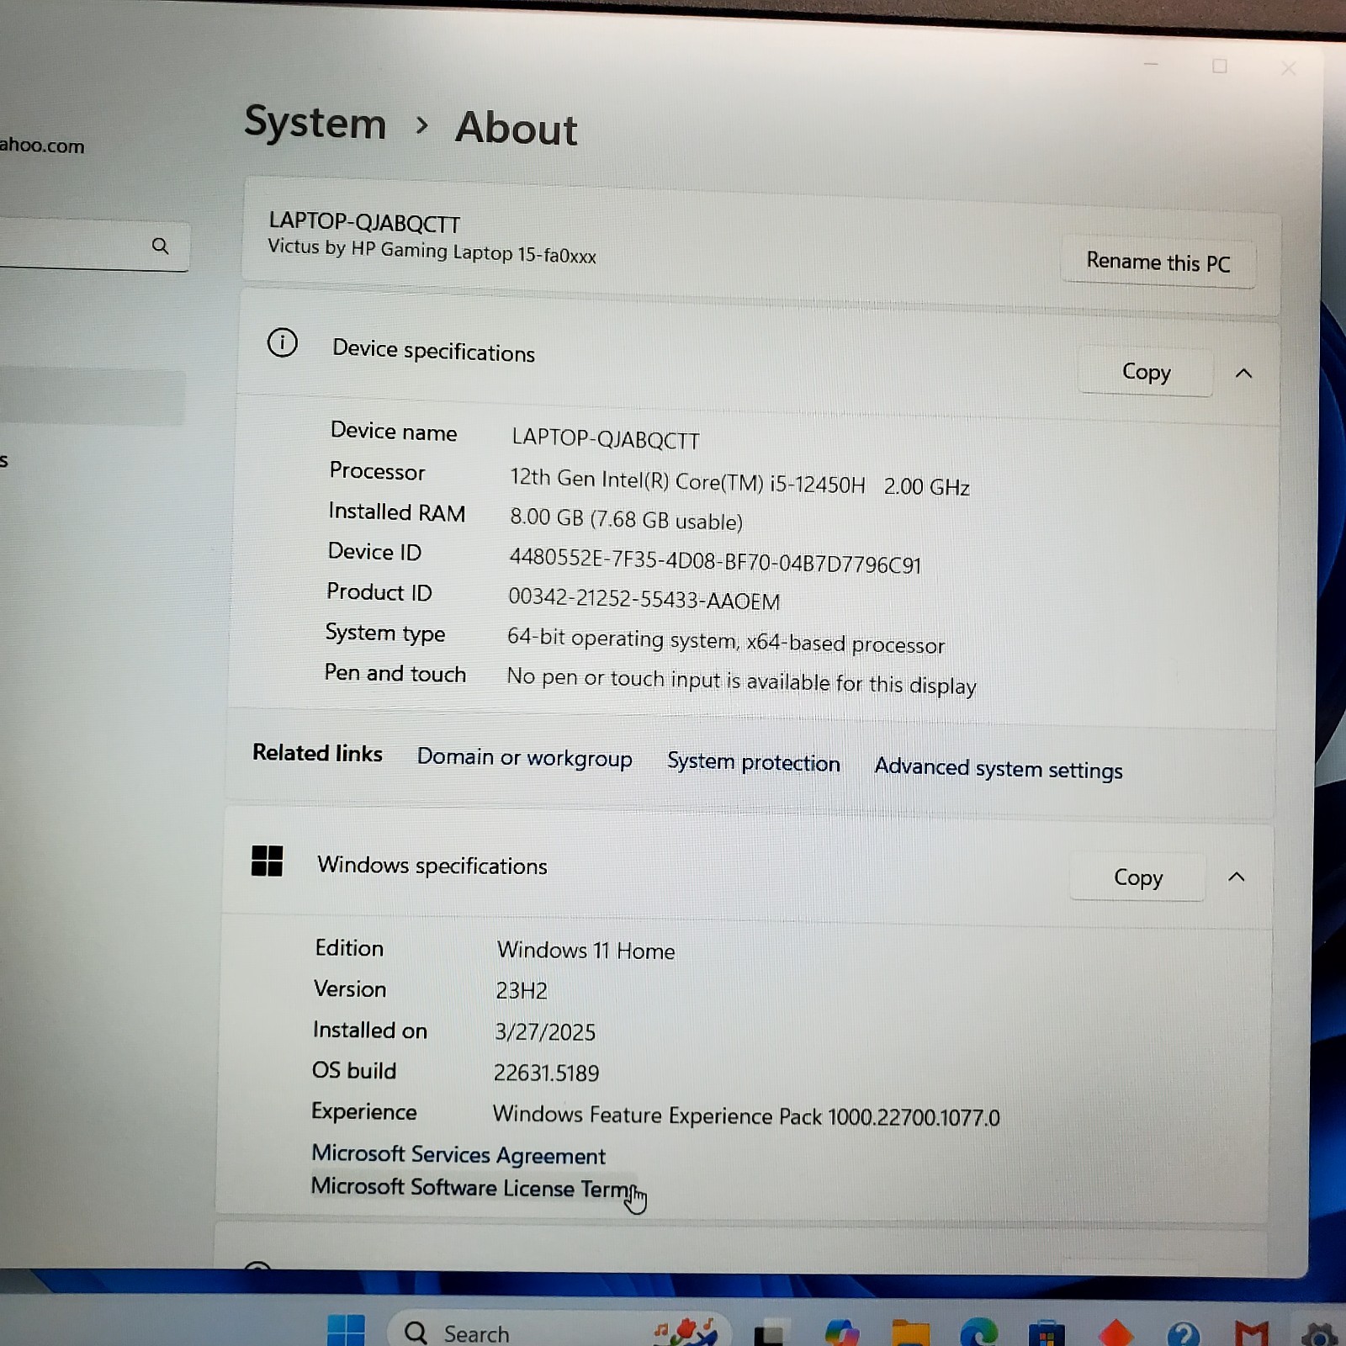
Task: Go back to System breadcrumb
Action: click(x=315, y=123)
